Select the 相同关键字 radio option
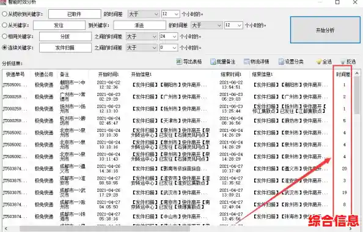Image resolution: width=363 pixels, height=232 pixels. (x=4, y=36)
